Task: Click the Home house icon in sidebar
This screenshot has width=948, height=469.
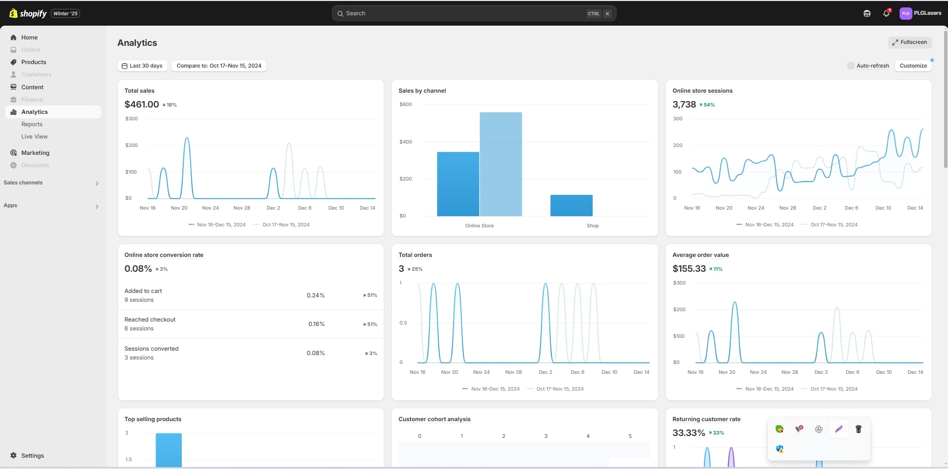Action: click(x=13, y=37)
